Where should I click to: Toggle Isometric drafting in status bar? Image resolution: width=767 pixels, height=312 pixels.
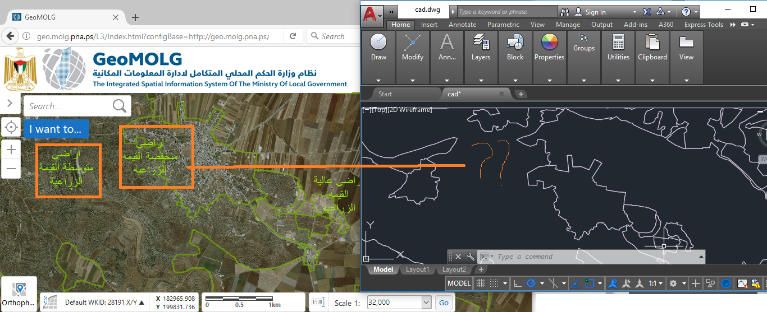click(553, 283)
